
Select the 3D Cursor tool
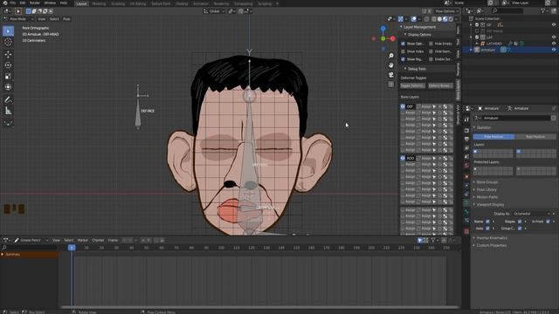pyautogui.click(x=8, y=42)
